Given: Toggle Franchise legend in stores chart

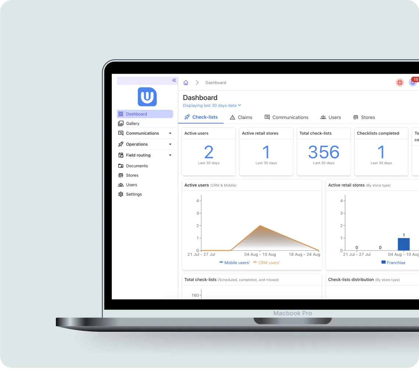Looking at the screenshot, I should [393, 263].
